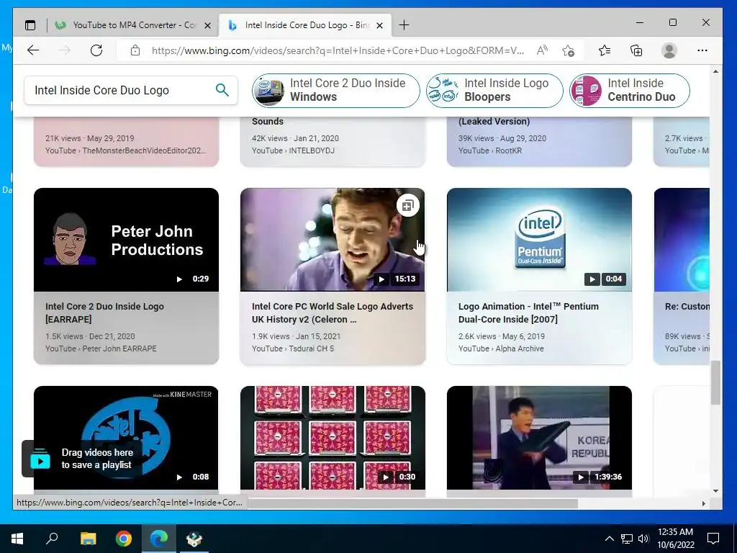Open the 1:39:36 Korea video thumbnail
The image size is (737, 553).
539,438
